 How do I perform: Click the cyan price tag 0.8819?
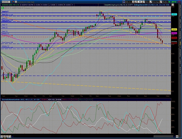pyautogui.click(x=174, y=14)
